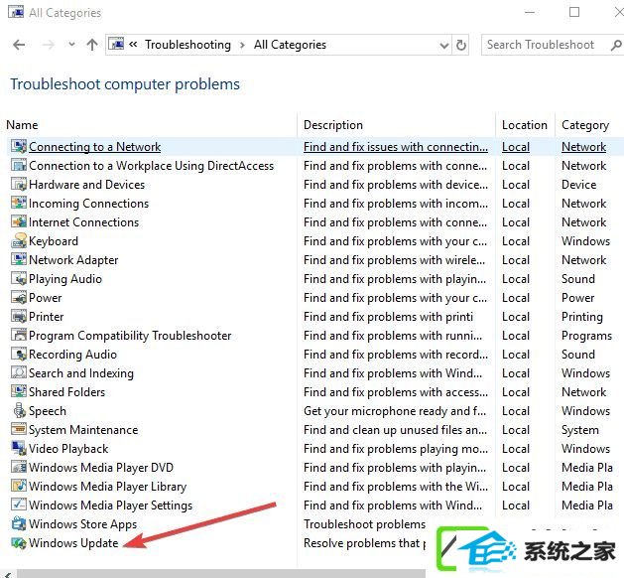The width and height of the screenshot is (624, 578).
Task: Refresh the troubleshooting list
Action: coord(461,45)
